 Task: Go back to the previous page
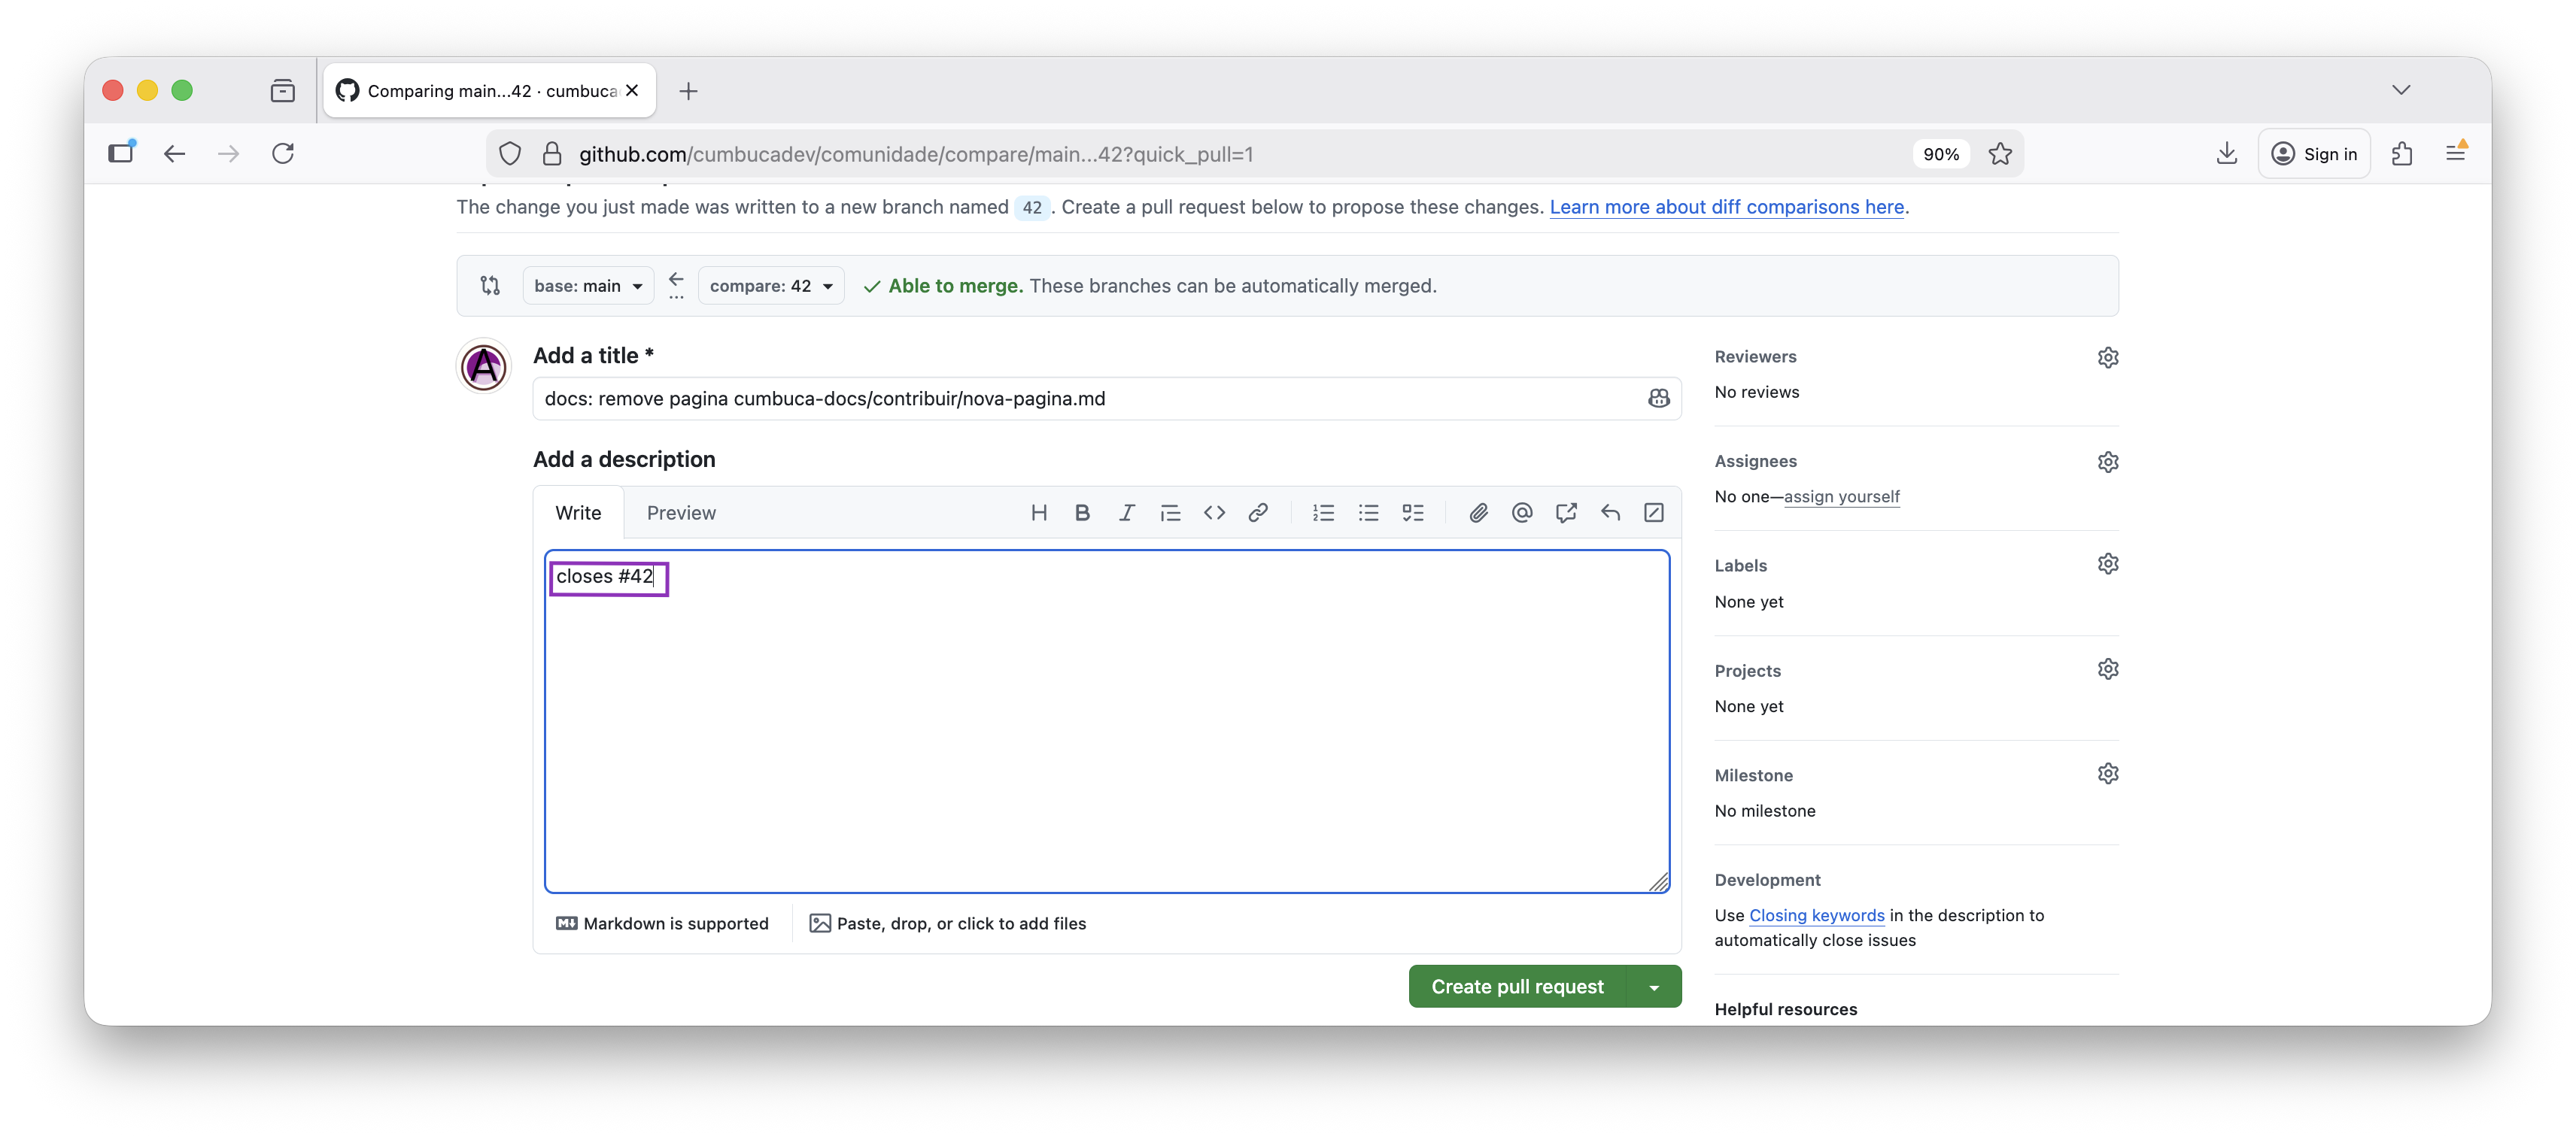[175, 154]
